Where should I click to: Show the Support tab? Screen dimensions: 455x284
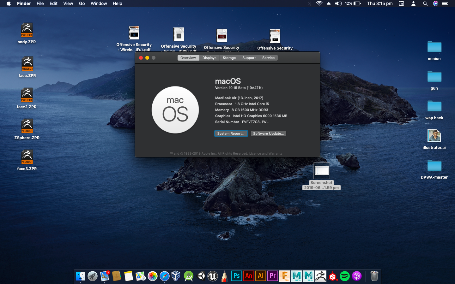coord(249,58)
